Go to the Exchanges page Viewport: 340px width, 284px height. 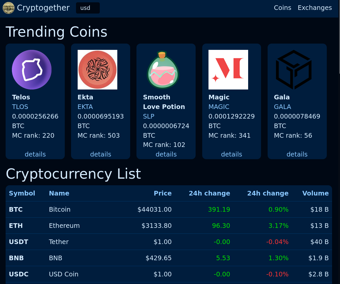315,8
